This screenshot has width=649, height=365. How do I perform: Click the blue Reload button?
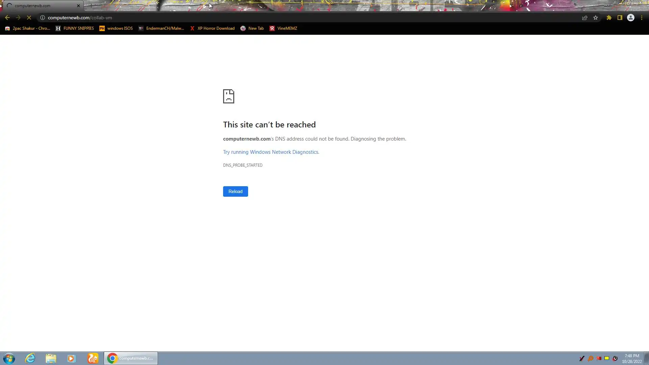[x=235, y=191]
